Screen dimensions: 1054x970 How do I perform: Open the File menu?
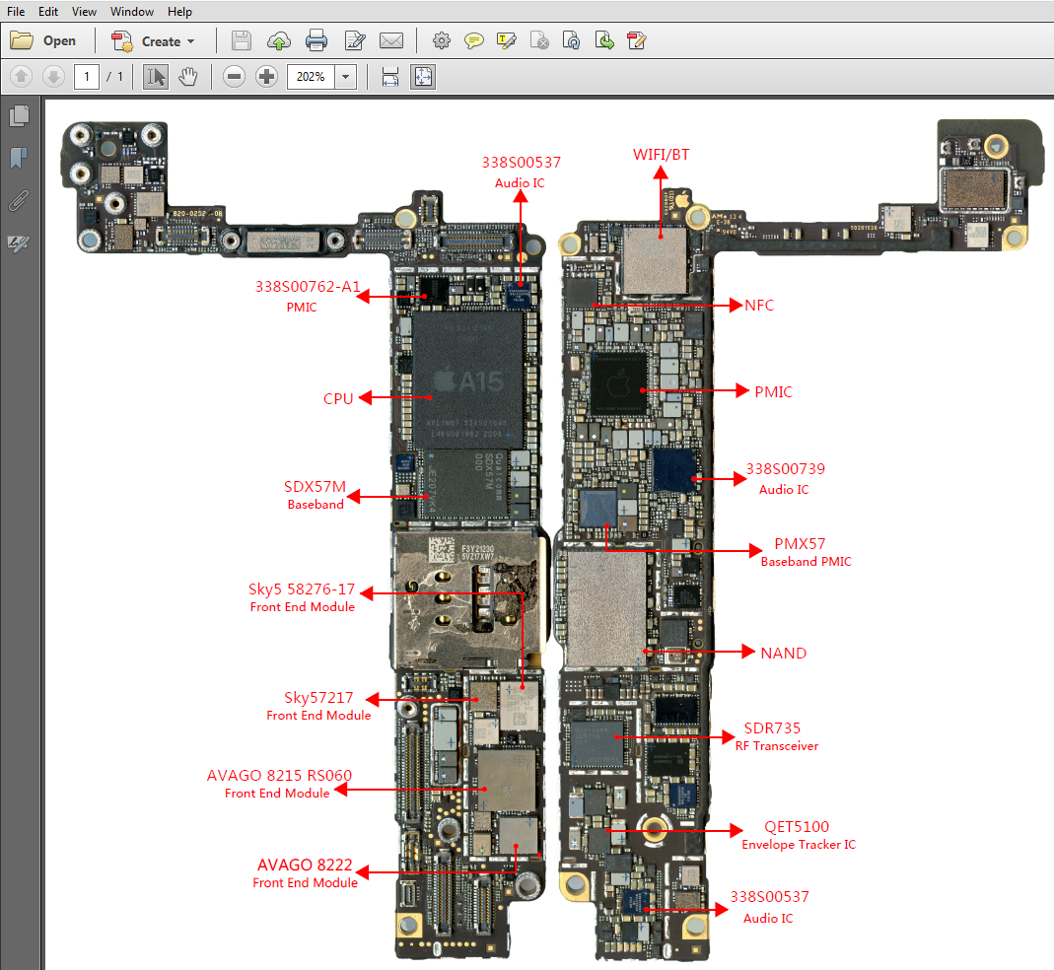click(x=16, y=12)
